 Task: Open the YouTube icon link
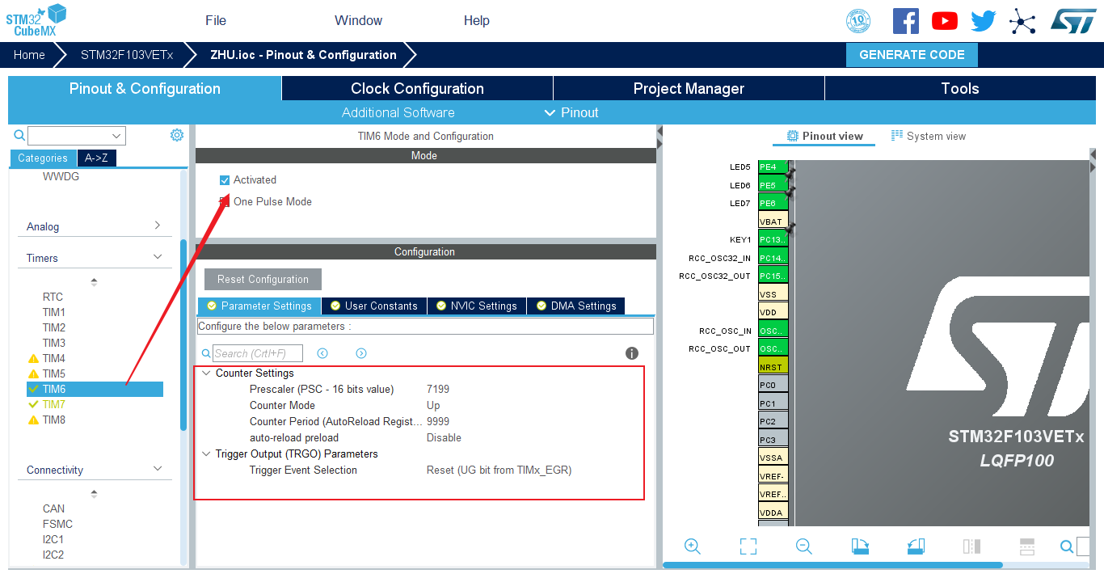click(944, 21)
